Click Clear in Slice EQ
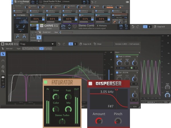This screenshot has width=171, height=128. pos(97,44)
